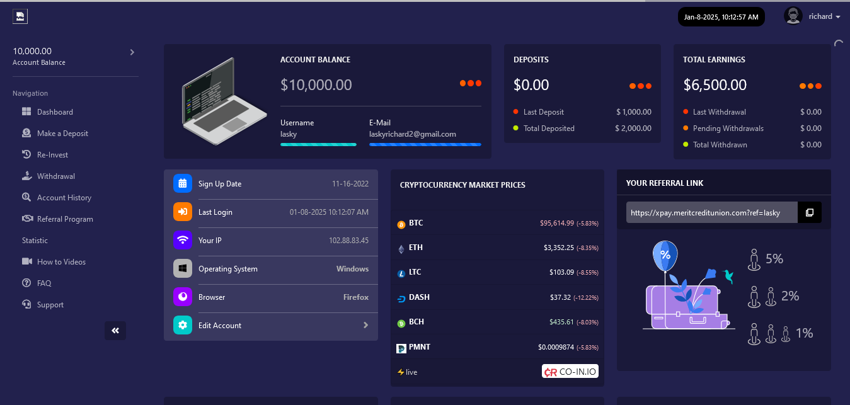Collapse the sidebar with double-chevron button
Screen dimensions: 850x405
click(x=115, y=331)
